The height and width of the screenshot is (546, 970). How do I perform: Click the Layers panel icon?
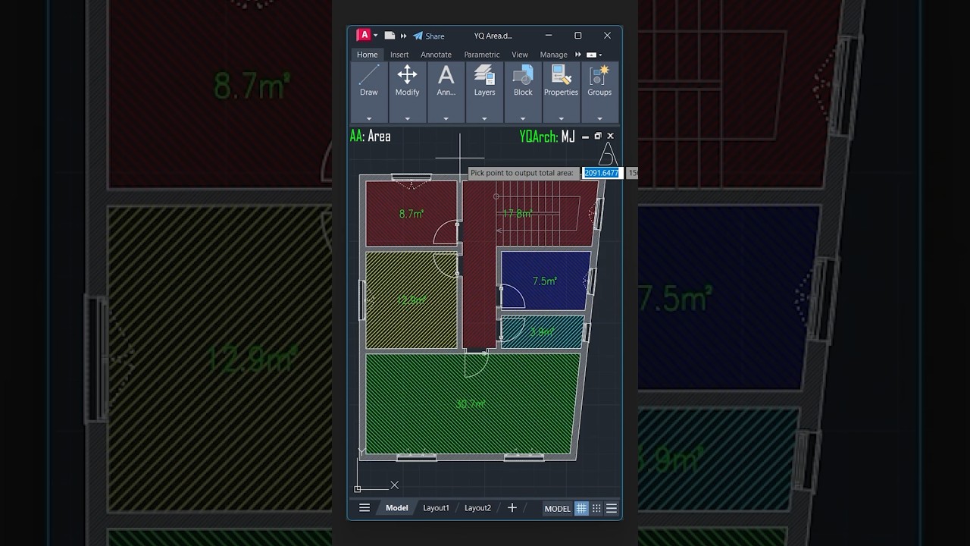[x=484, y=74]
